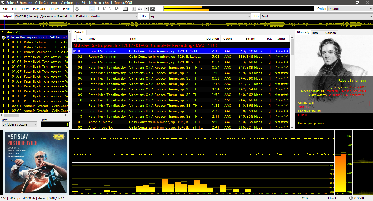Play a random track with the question-mark icon
The height and width of the screenshot is (201, 373).
117,9
